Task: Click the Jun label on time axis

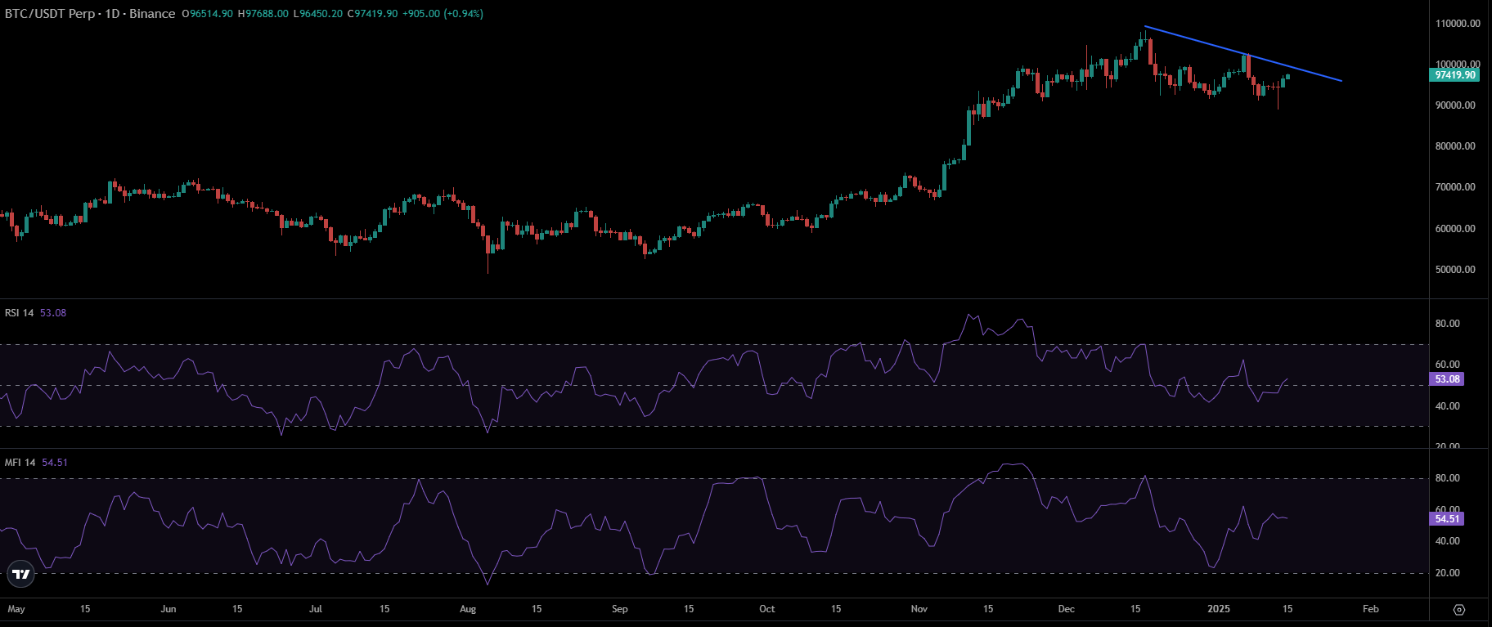Action: (x=169, y=609)
